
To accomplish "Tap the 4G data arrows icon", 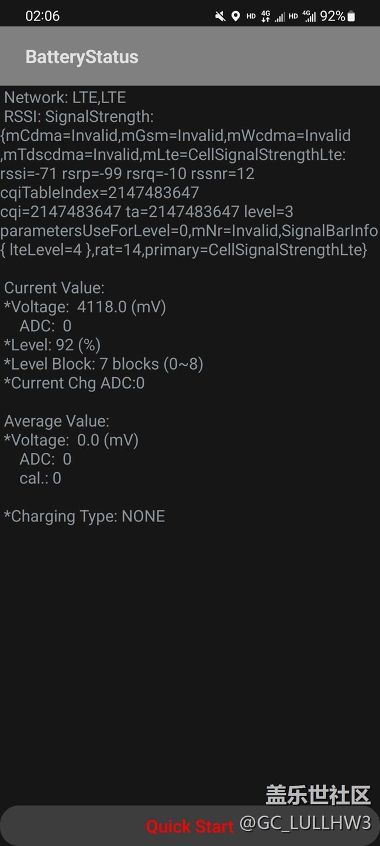I will [265, 16].
